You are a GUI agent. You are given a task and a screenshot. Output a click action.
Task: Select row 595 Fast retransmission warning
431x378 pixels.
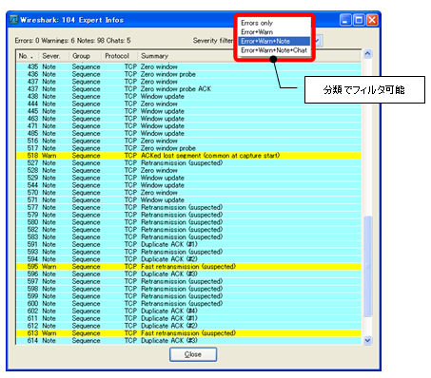click(x=188, y=267)
